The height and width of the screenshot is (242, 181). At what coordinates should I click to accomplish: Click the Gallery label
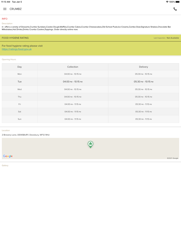tap(5, 166)
